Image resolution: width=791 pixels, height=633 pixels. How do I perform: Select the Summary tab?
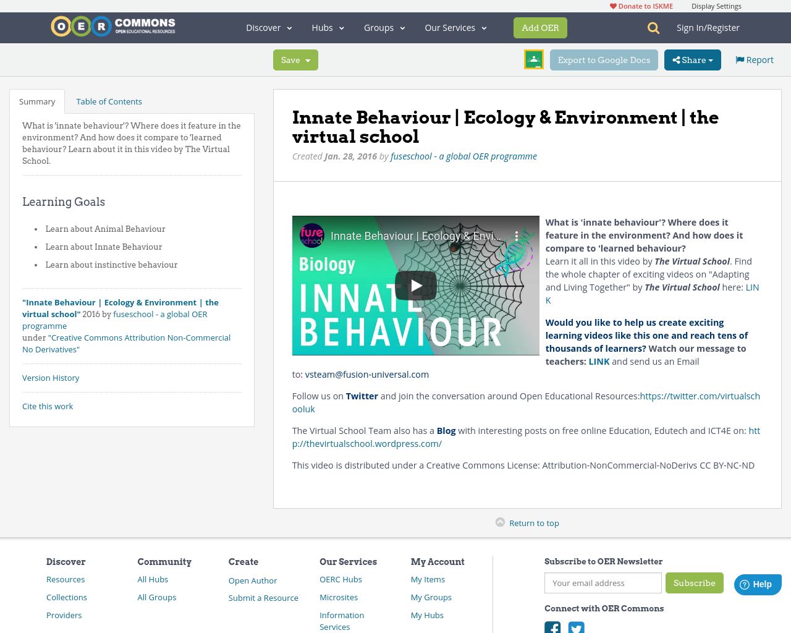37,101
